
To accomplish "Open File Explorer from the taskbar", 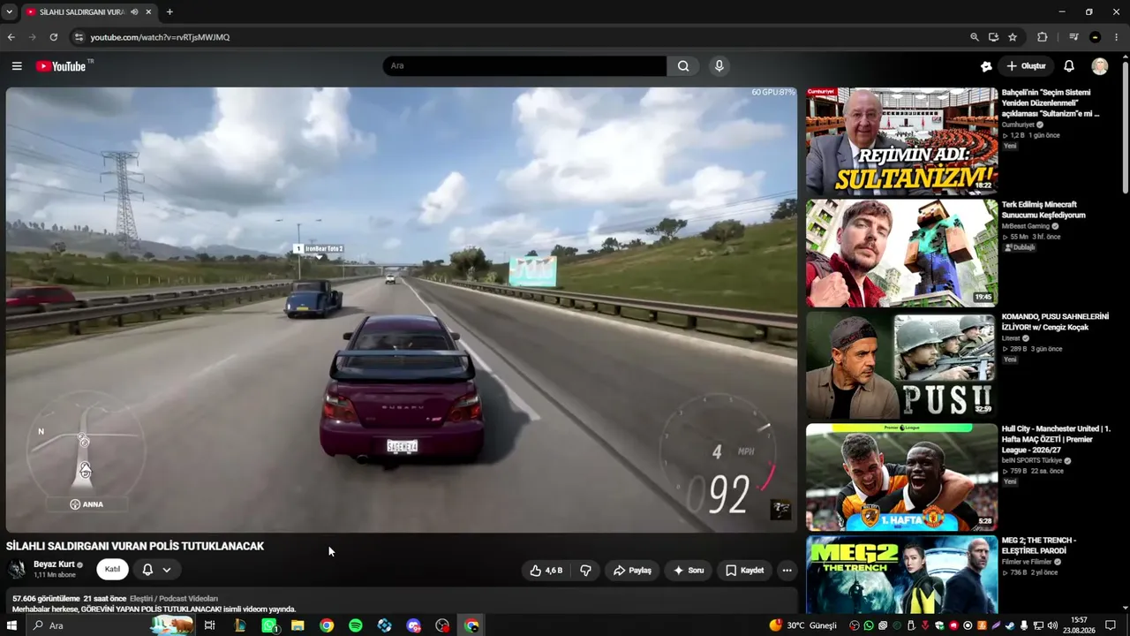I will tap(298, 625).
